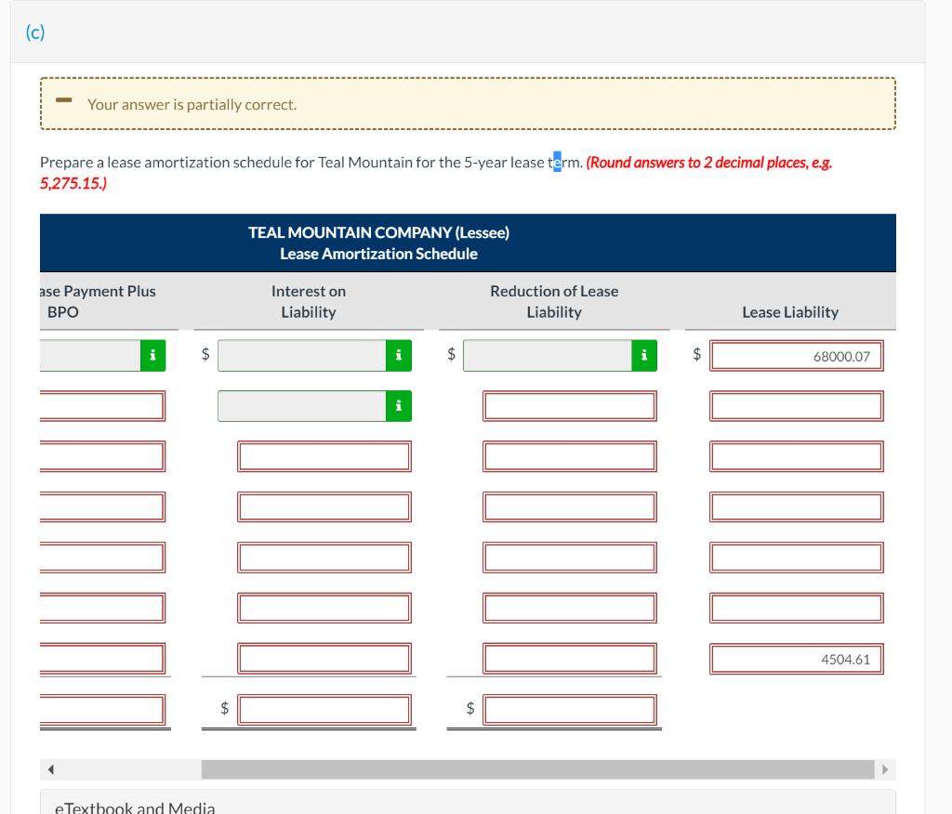Click the Lease Liability field showing 4504.61
Image resolution: width=952 pixels, height=814 pixels.
tap(796, 659)
